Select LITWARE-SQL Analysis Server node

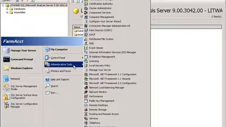(38, 6)
